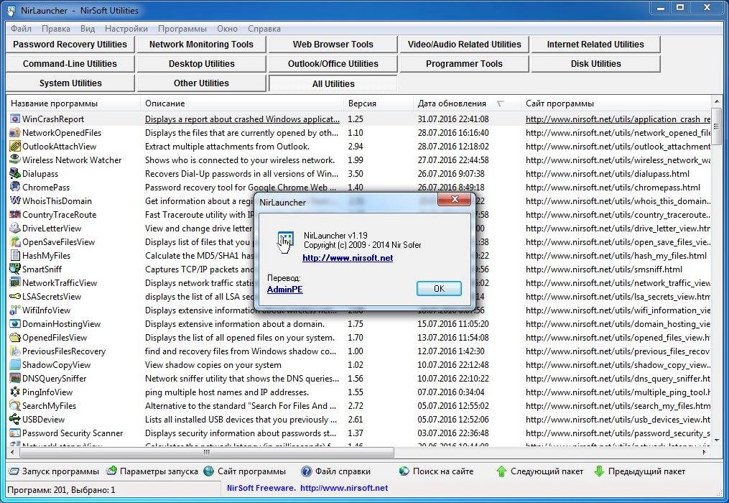This screenshot has width=729, height=503.
Task: Switch to Video/Audio Related Utilities tab
Action: (x=465, y=45)
